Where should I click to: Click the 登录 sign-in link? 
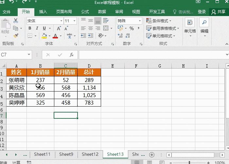[x=202, y=12]
